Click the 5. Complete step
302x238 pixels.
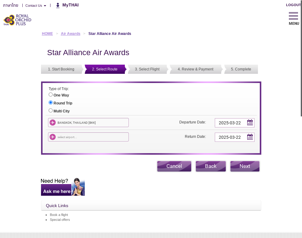[241, 69]
